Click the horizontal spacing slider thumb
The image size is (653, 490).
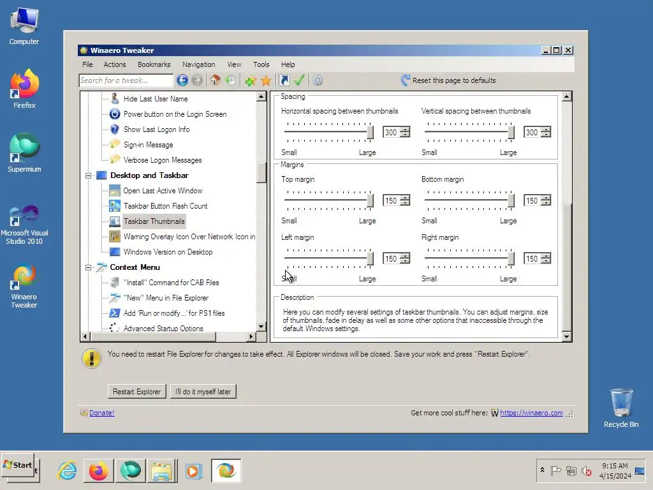[x=370, y=131]
